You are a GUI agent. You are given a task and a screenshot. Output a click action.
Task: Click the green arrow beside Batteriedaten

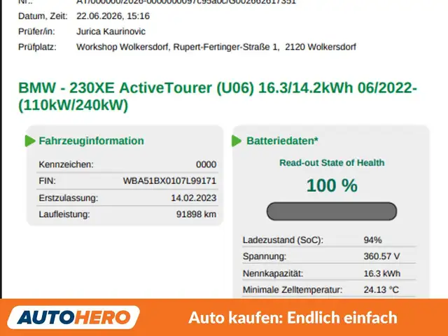[237, 141]
